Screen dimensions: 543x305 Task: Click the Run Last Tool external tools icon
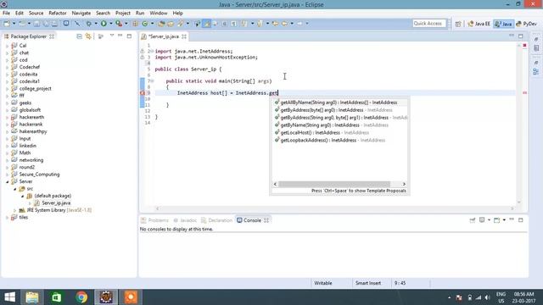[119, 24]
